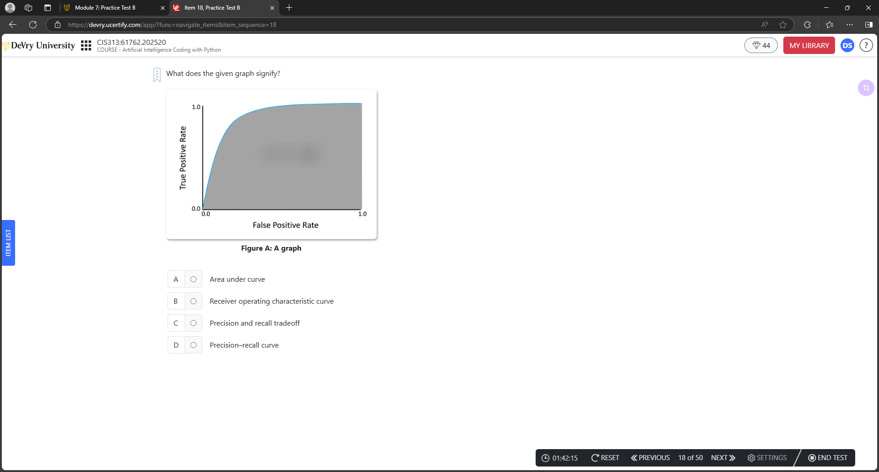The image size is (879, 472).
Task: Open the 44 gems points badge
Action: tap(761, 45)
